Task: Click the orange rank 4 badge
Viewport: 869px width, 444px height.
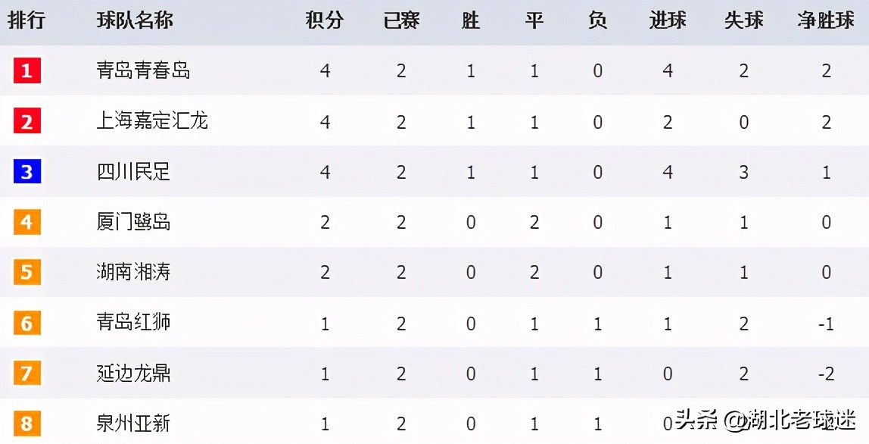Action: tap(26, 222)
